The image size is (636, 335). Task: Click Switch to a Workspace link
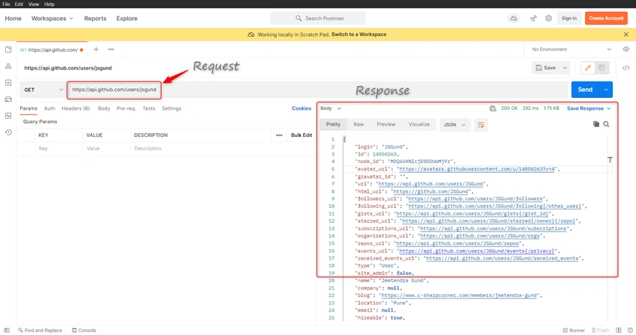[359, 34]
